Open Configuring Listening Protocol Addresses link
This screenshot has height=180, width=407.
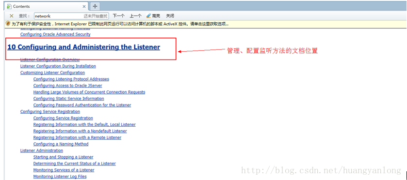[x=71, y=79]
